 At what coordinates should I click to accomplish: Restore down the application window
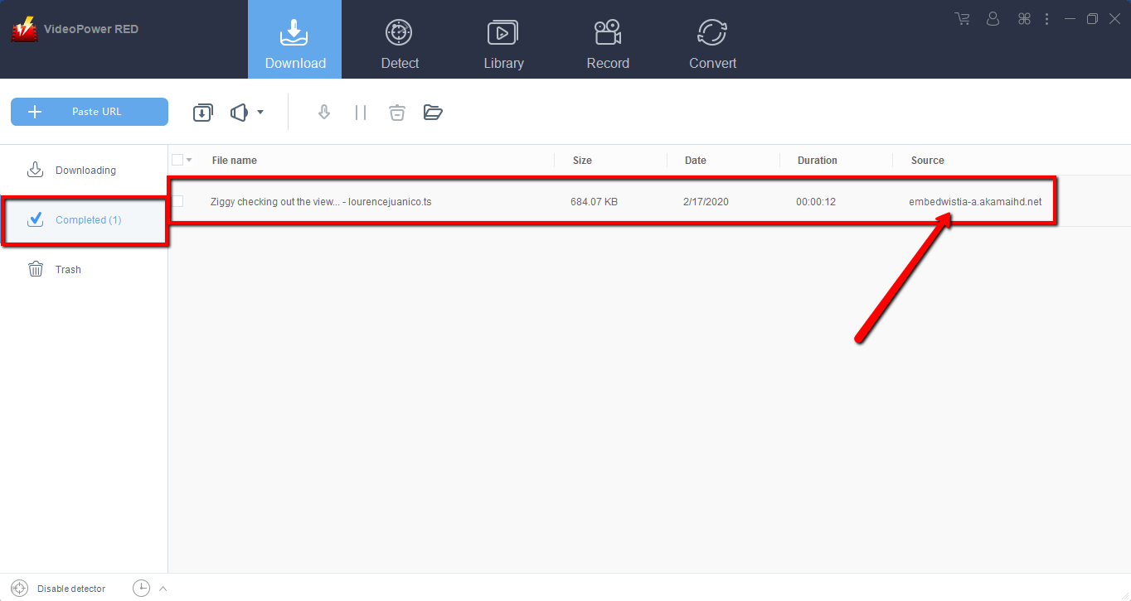tap(1093, 18)
